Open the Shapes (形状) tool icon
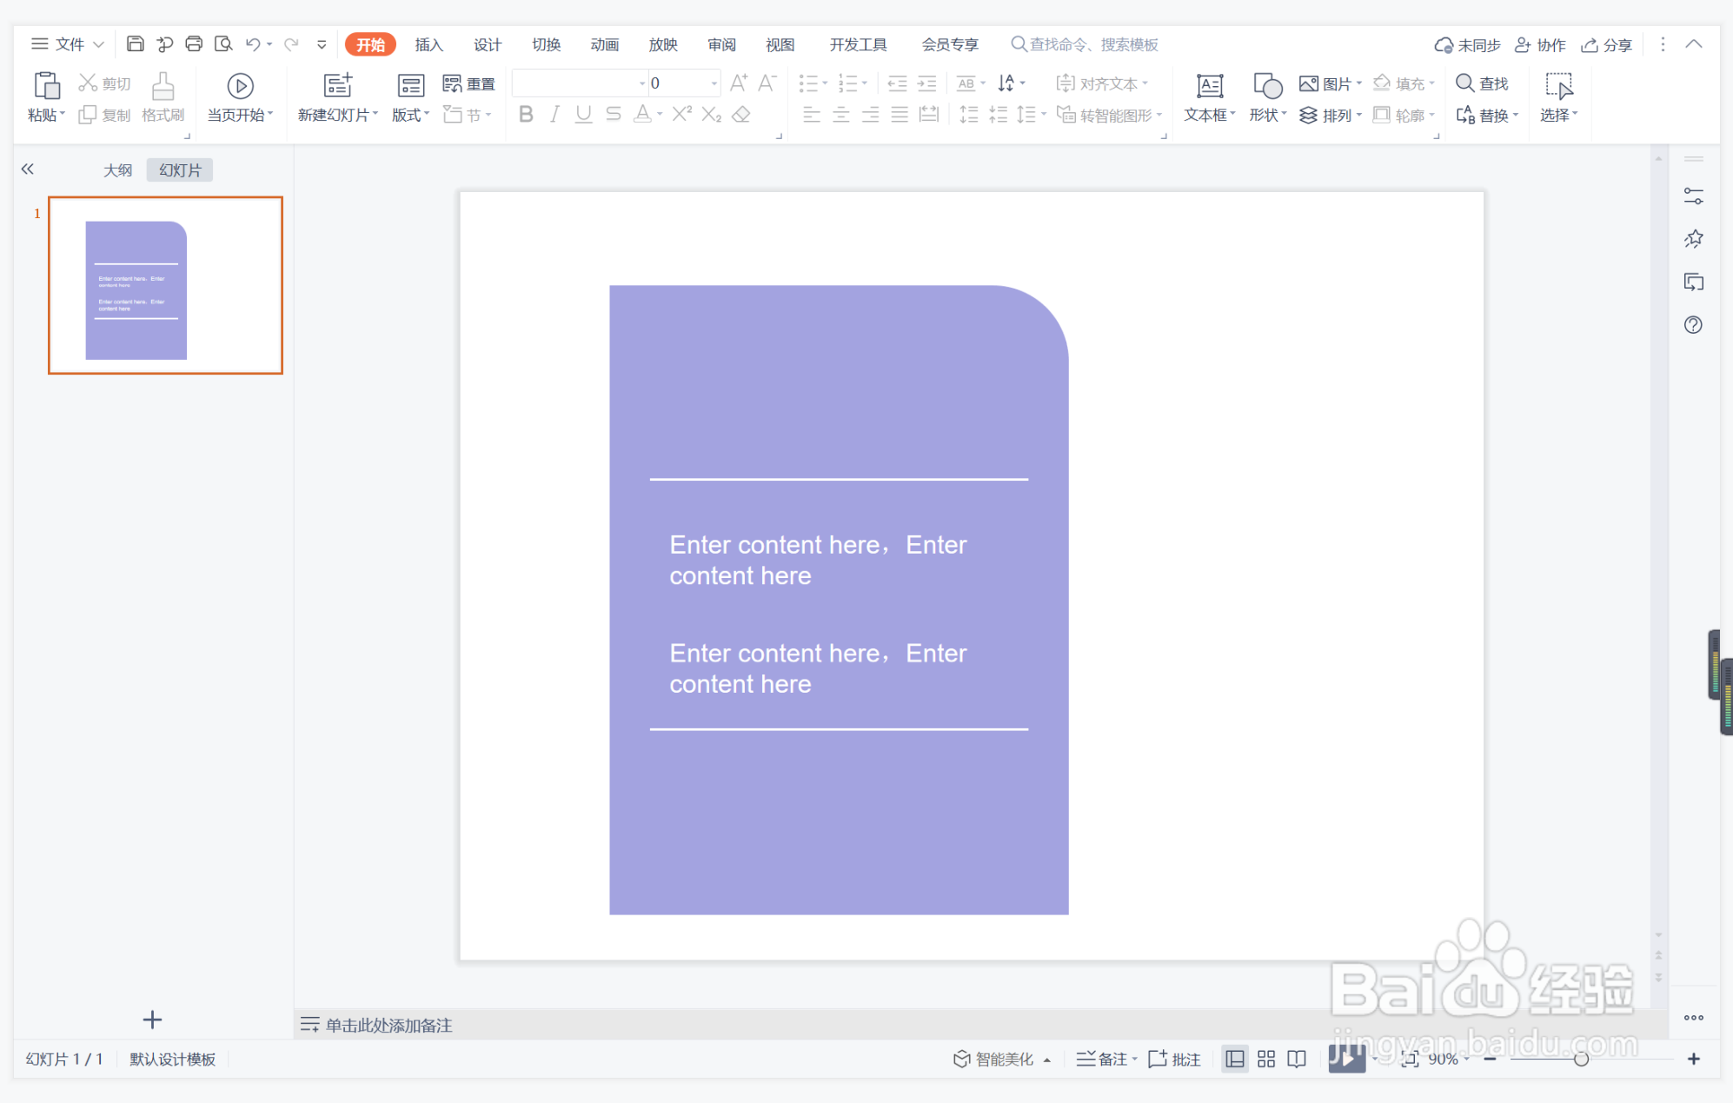 [x=1267, y=86]
